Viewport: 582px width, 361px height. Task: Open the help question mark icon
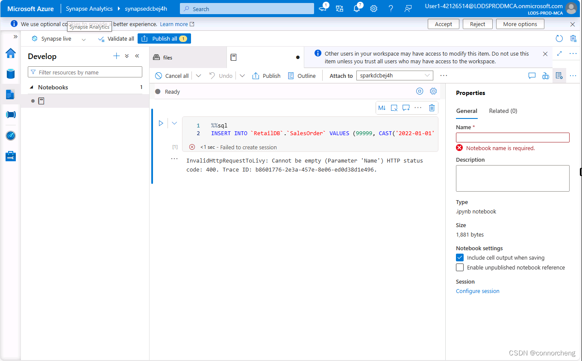(x=391, y=9)
